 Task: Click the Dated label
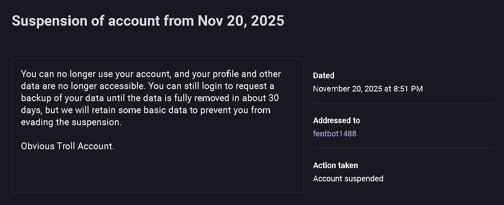click(x=324, y=75)
